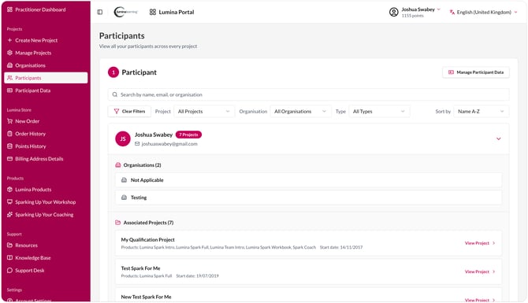Open the Sort by Name A-Z dropdown
Screen dimensions: 528x303
tap(482, 111)
